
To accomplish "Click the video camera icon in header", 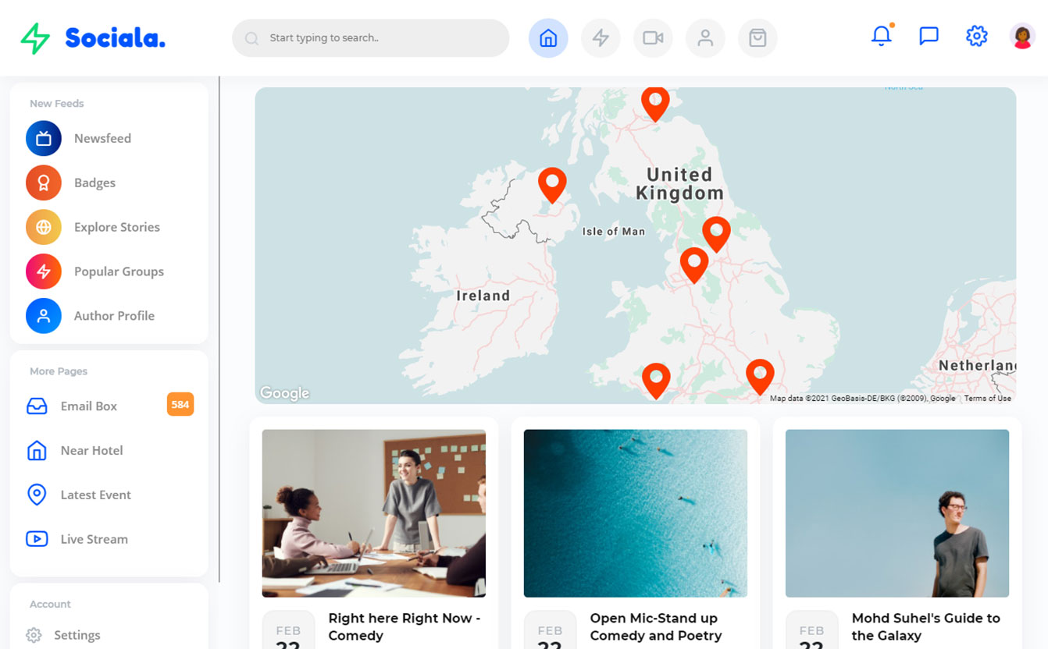I will pyautogui.click(x=653, y=38).
